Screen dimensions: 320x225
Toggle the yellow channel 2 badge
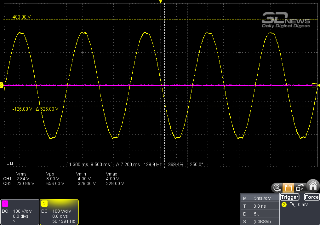(x=44, y=204)
